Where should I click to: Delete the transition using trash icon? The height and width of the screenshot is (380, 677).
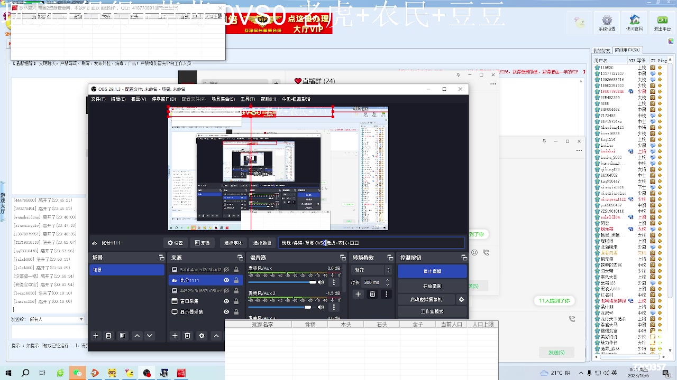coord(372,294)
